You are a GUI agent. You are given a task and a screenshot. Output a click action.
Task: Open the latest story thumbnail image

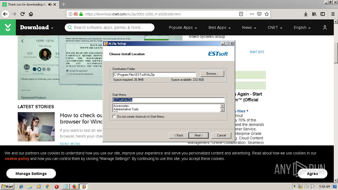(x=36, y=127)
